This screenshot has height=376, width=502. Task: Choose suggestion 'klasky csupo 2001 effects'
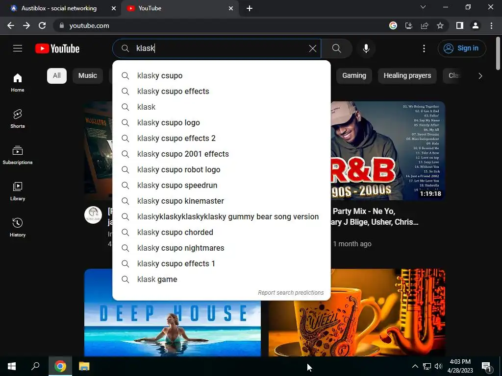tap(222, 154)
